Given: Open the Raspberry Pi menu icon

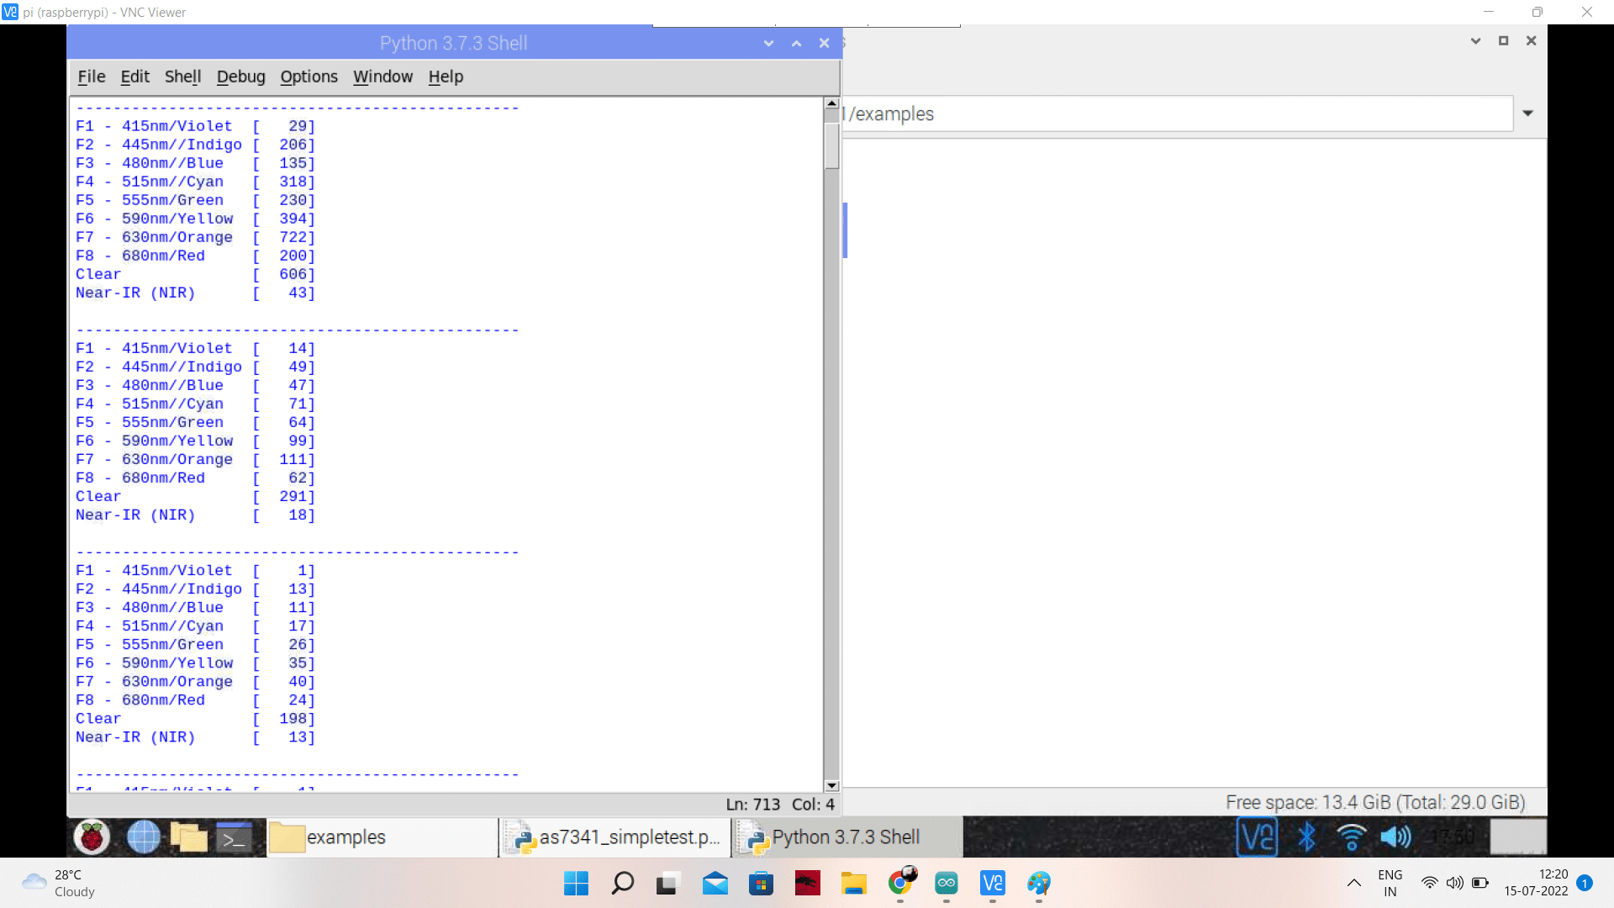Looking at the screenshot, I should 92,837.
